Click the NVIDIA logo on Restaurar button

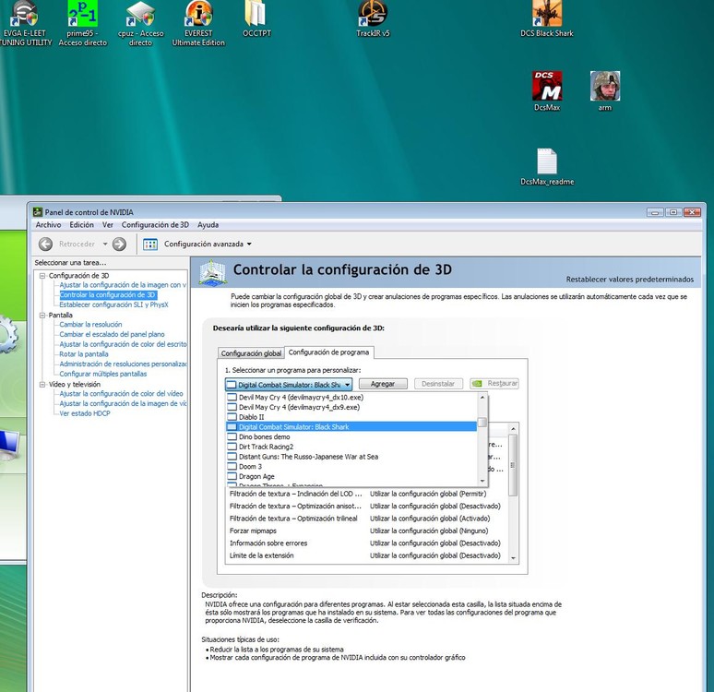[477, 384]
